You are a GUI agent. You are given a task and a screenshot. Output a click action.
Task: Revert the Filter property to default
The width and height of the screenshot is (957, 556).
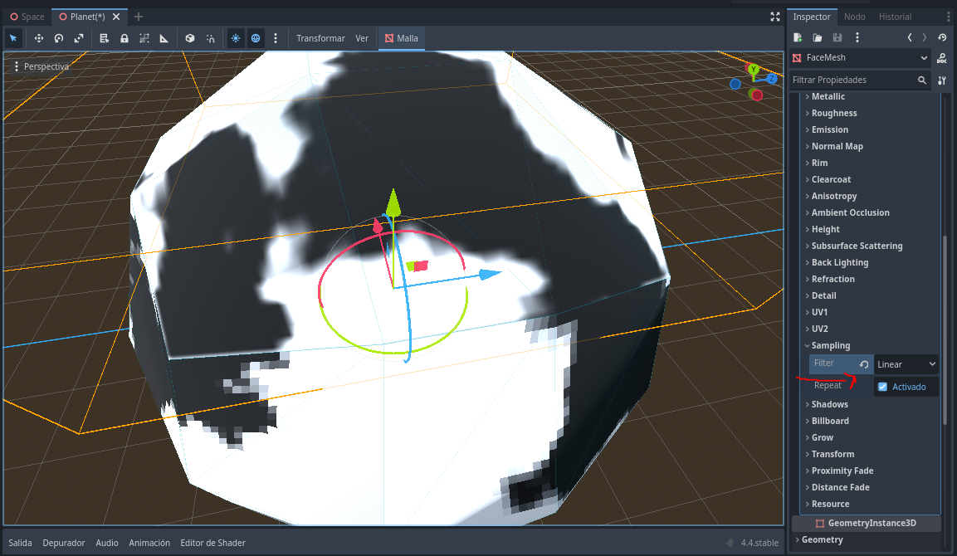pyautogui.click(x=863, y=364)
